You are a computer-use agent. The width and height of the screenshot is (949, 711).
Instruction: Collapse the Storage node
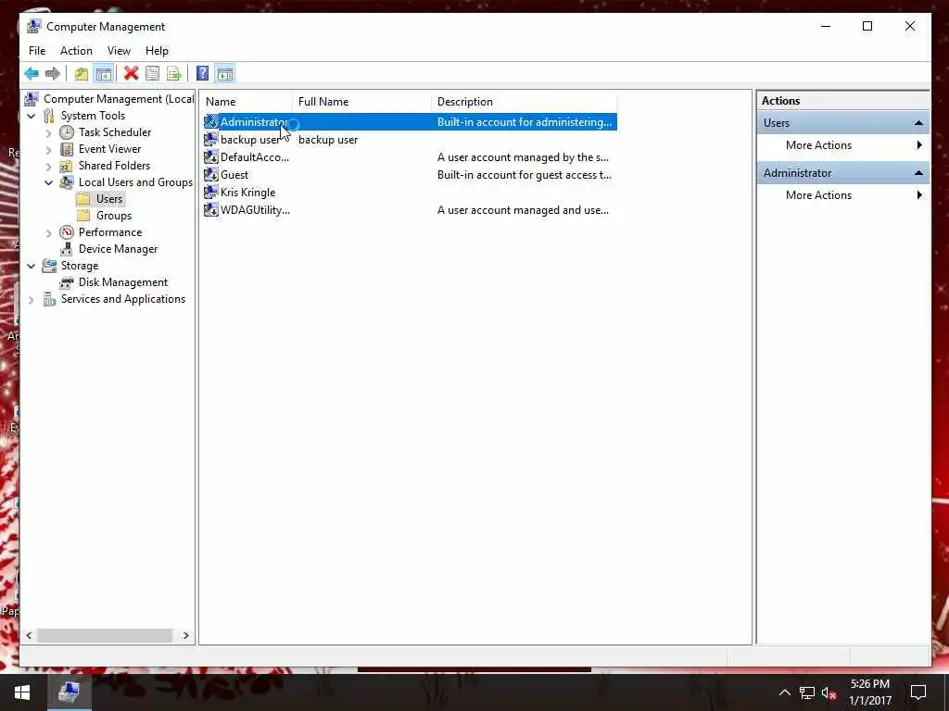(31, 266)
